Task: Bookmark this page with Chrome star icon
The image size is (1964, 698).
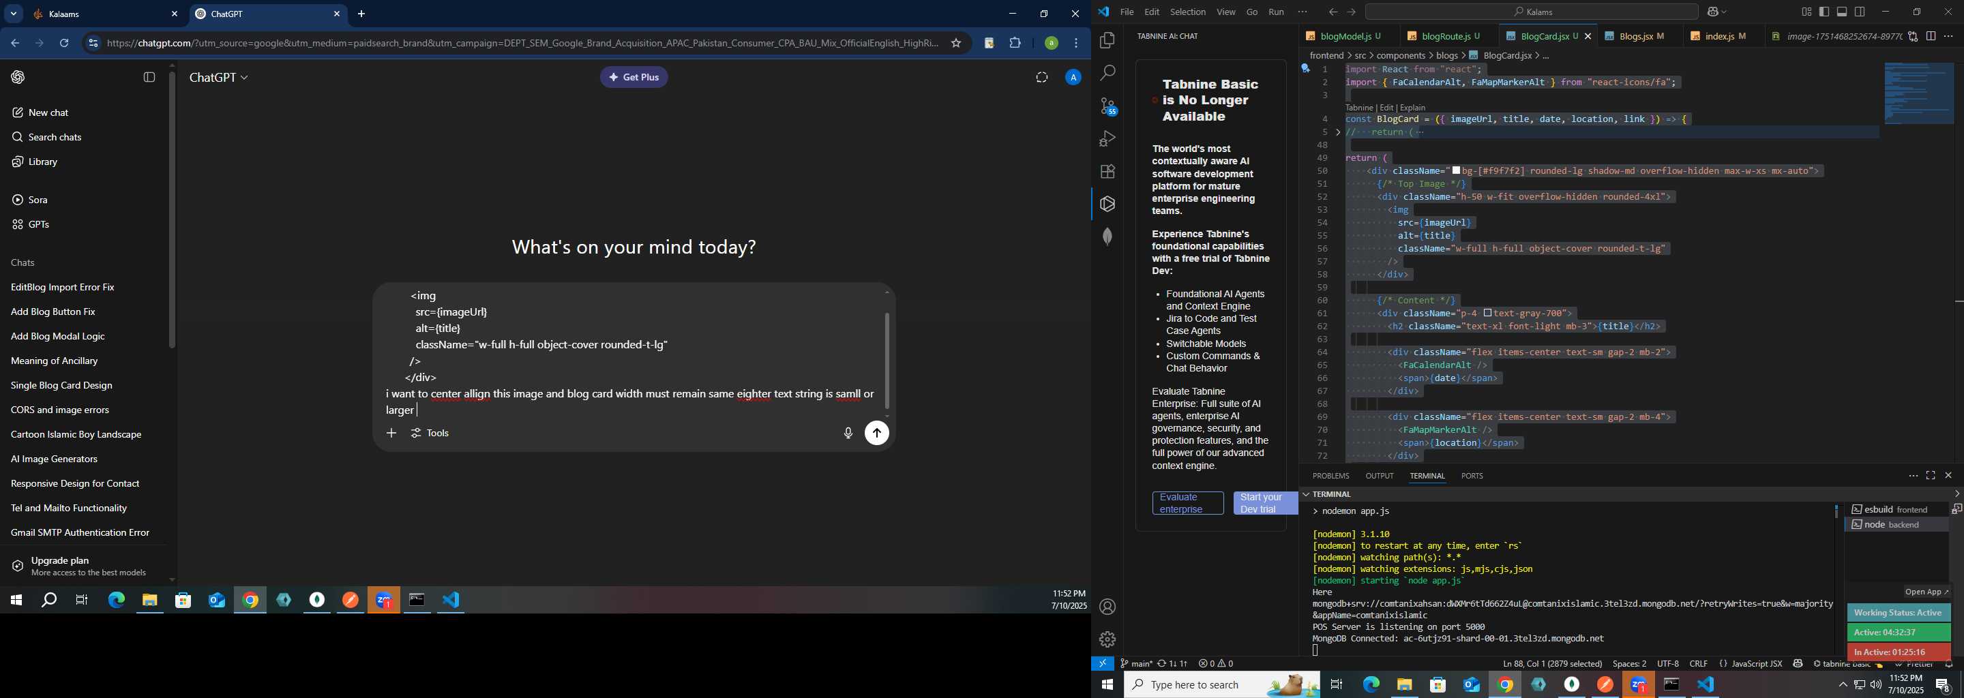Action: point(955,44)
